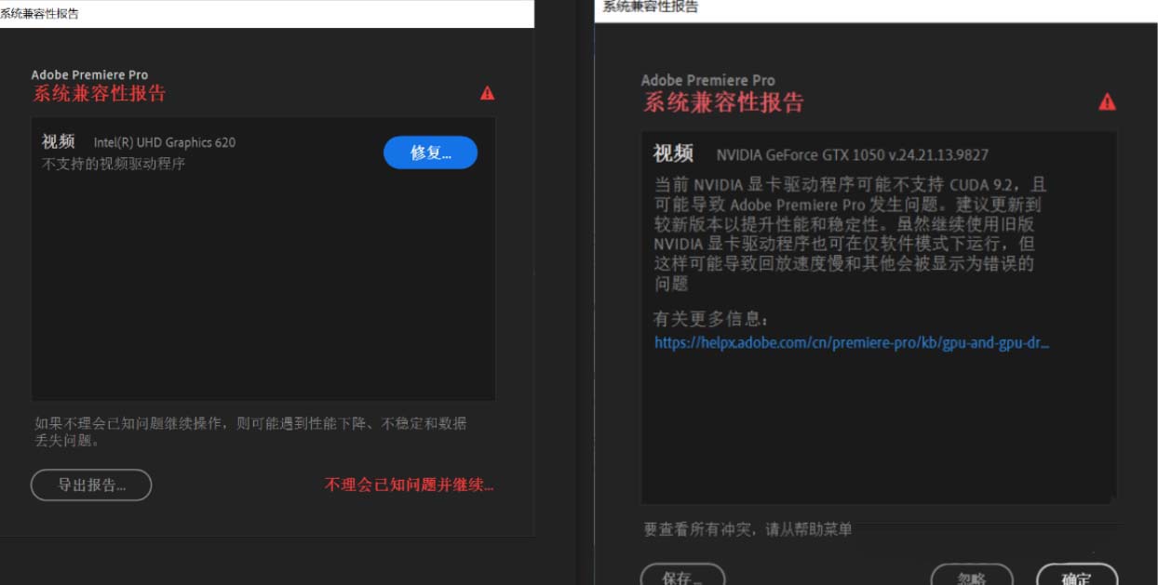Select the Intel(R) UHD Graphics 620 text
Viewport: 1158px width, 585px height.
click(x=165, y=142)
